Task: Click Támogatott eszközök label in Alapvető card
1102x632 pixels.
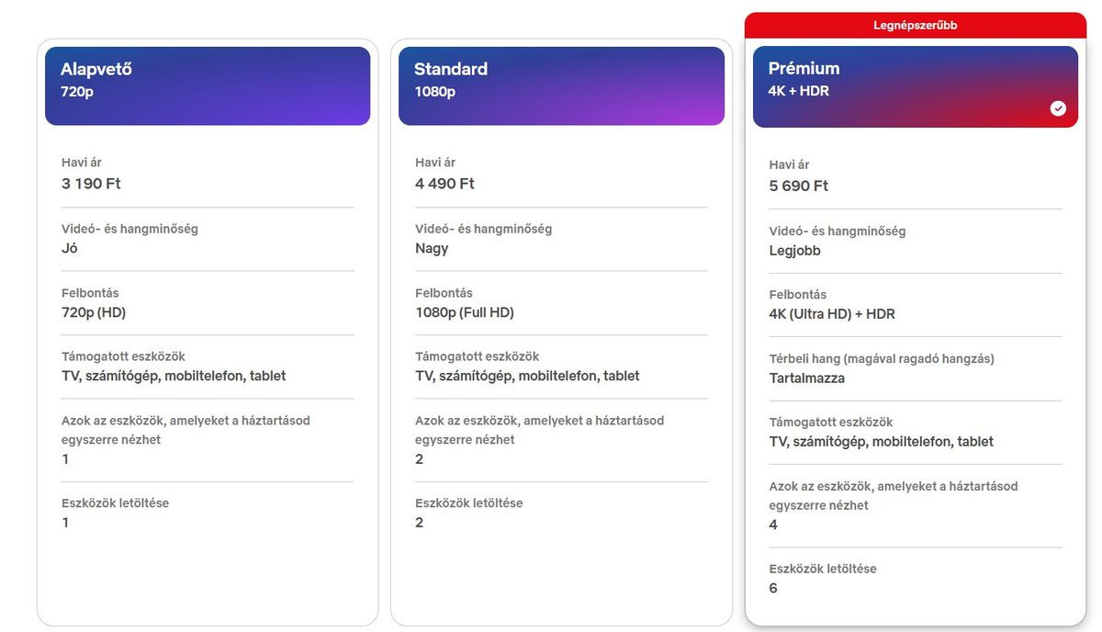Action: pos(123,356)
